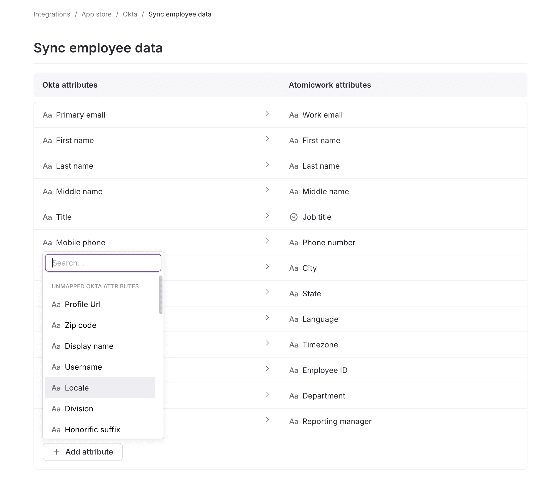Click the Primary email Okta attribute
This screenshot has width=553, height=485.
coord(80,115)
